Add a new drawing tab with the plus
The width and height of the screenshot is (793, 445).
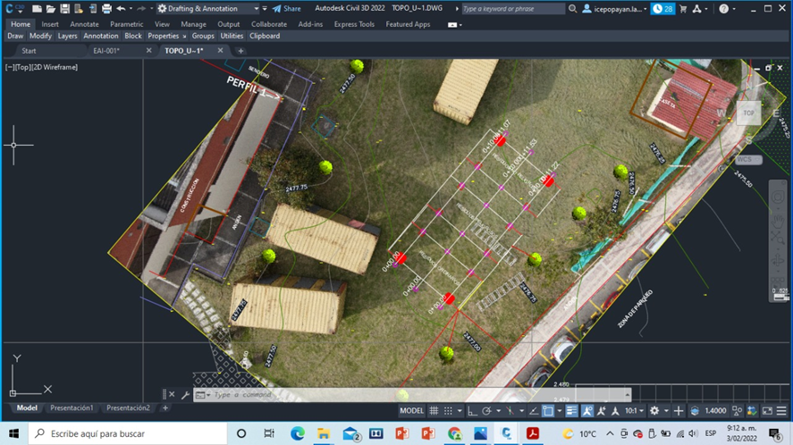(x=240, y=51)
